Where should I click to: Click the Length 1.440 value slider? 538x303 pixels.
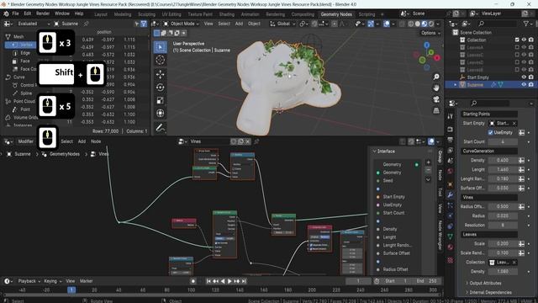(503, 170)
